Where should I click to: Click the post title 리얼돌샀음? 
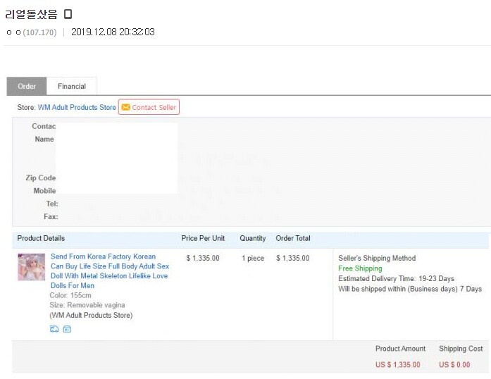click(31, 14)
